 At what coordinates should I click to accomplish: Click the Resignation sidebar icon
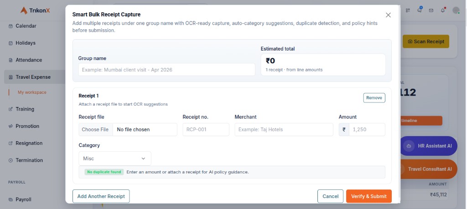[11, 143]
